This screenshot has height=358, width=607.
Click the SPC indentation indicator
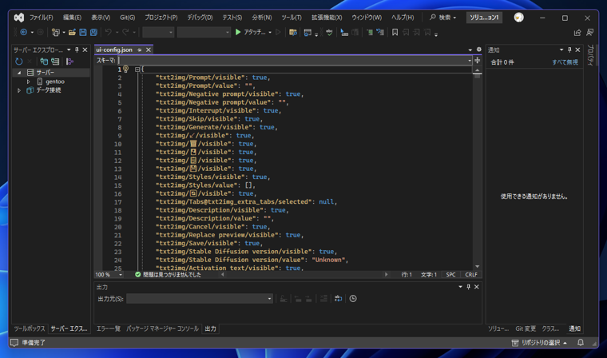point(450,275)
